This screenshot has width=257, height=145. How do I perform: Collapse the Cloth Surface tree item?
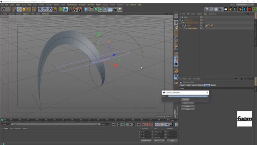click(181, 20)
